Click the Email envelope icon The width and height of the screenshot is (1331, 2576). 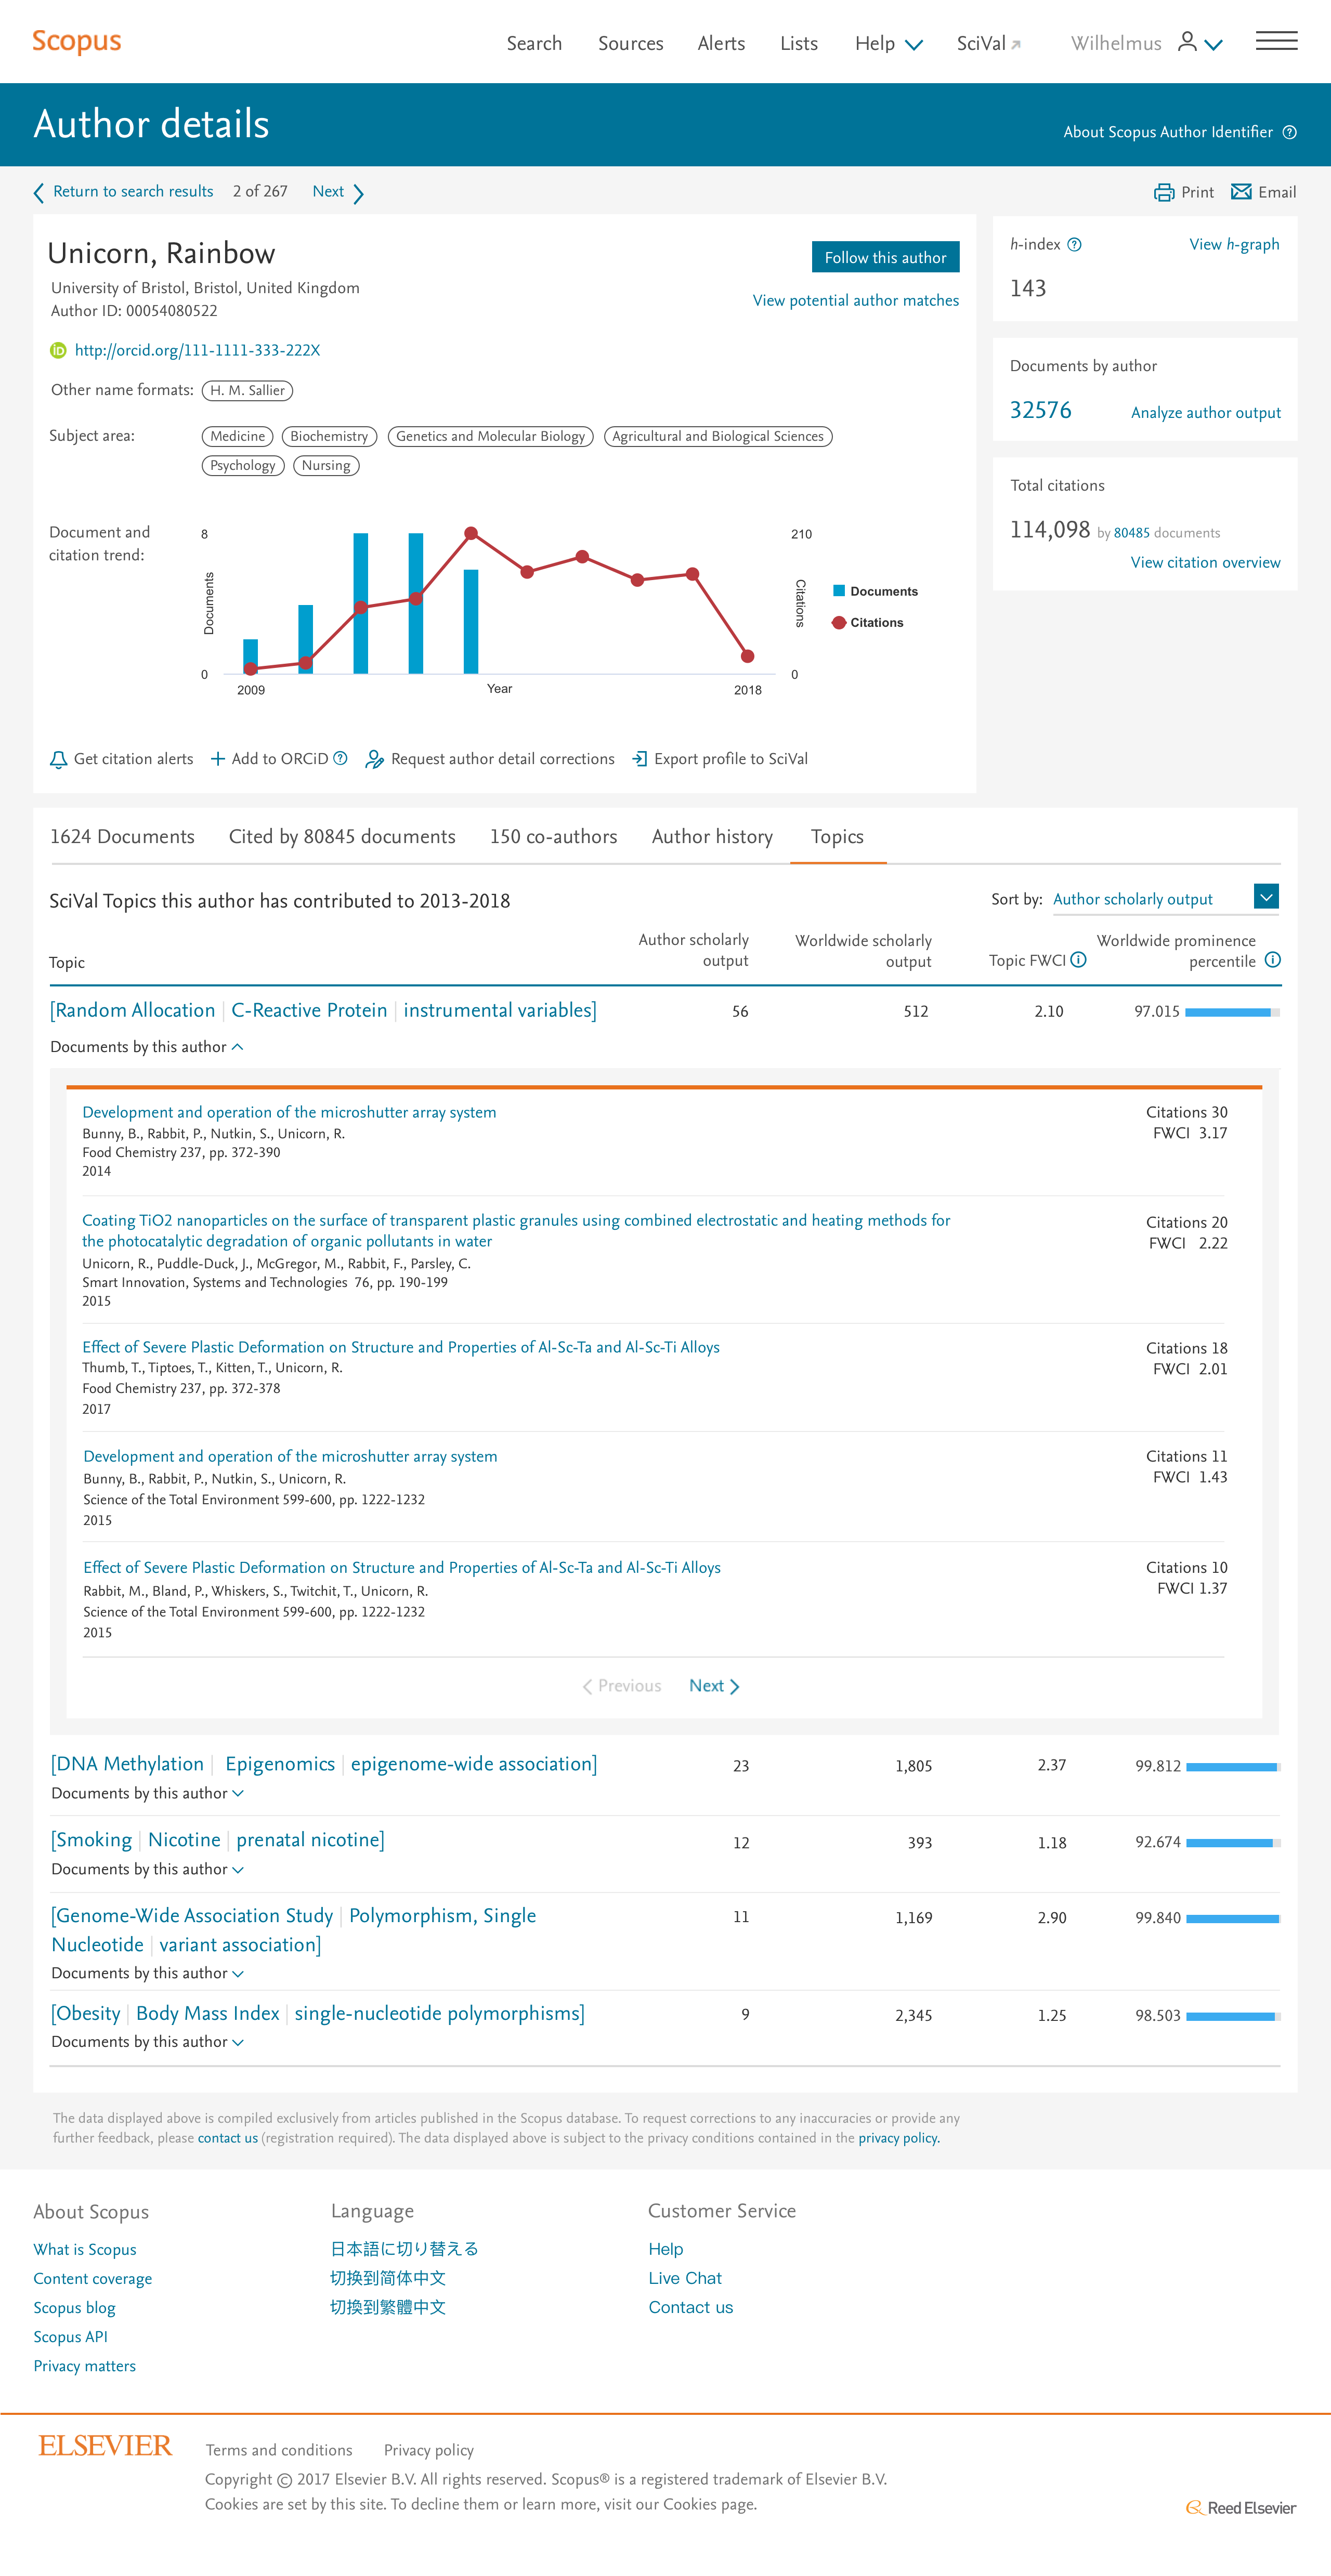pyautogui.click(x=1240, y=192)
